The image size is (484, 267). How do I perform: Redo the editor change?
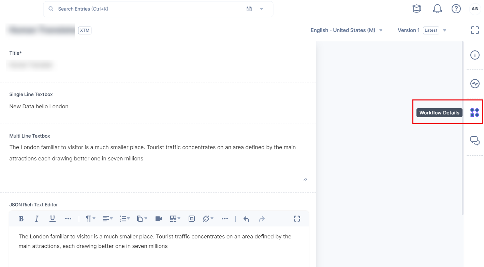[x=262, y=219]
